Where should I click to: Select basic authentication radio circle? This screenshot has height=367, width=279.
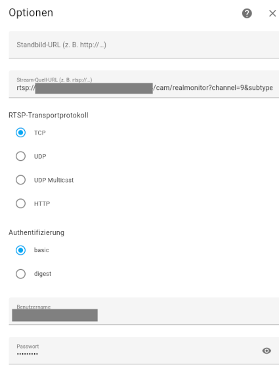[20, 250]
